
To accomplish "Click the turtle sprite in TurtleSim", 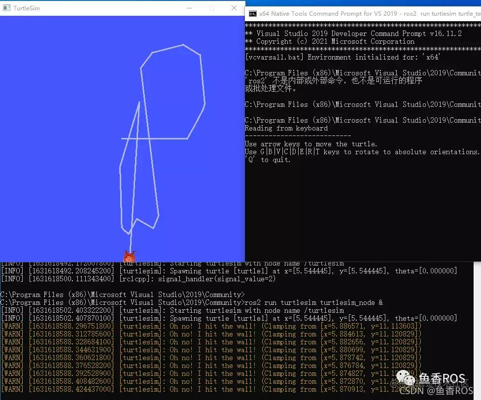I will pyautogui.click(x=130, y=257).
